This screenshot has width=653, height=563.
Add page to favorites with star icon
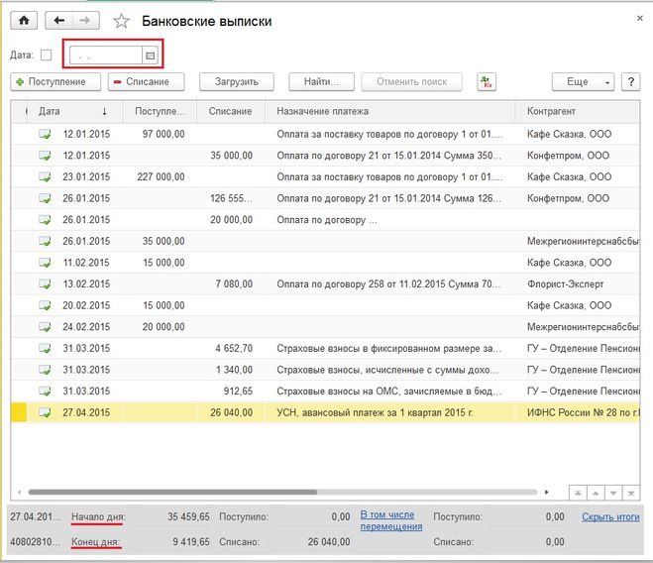pyautogui.click(x=122, y=21)
